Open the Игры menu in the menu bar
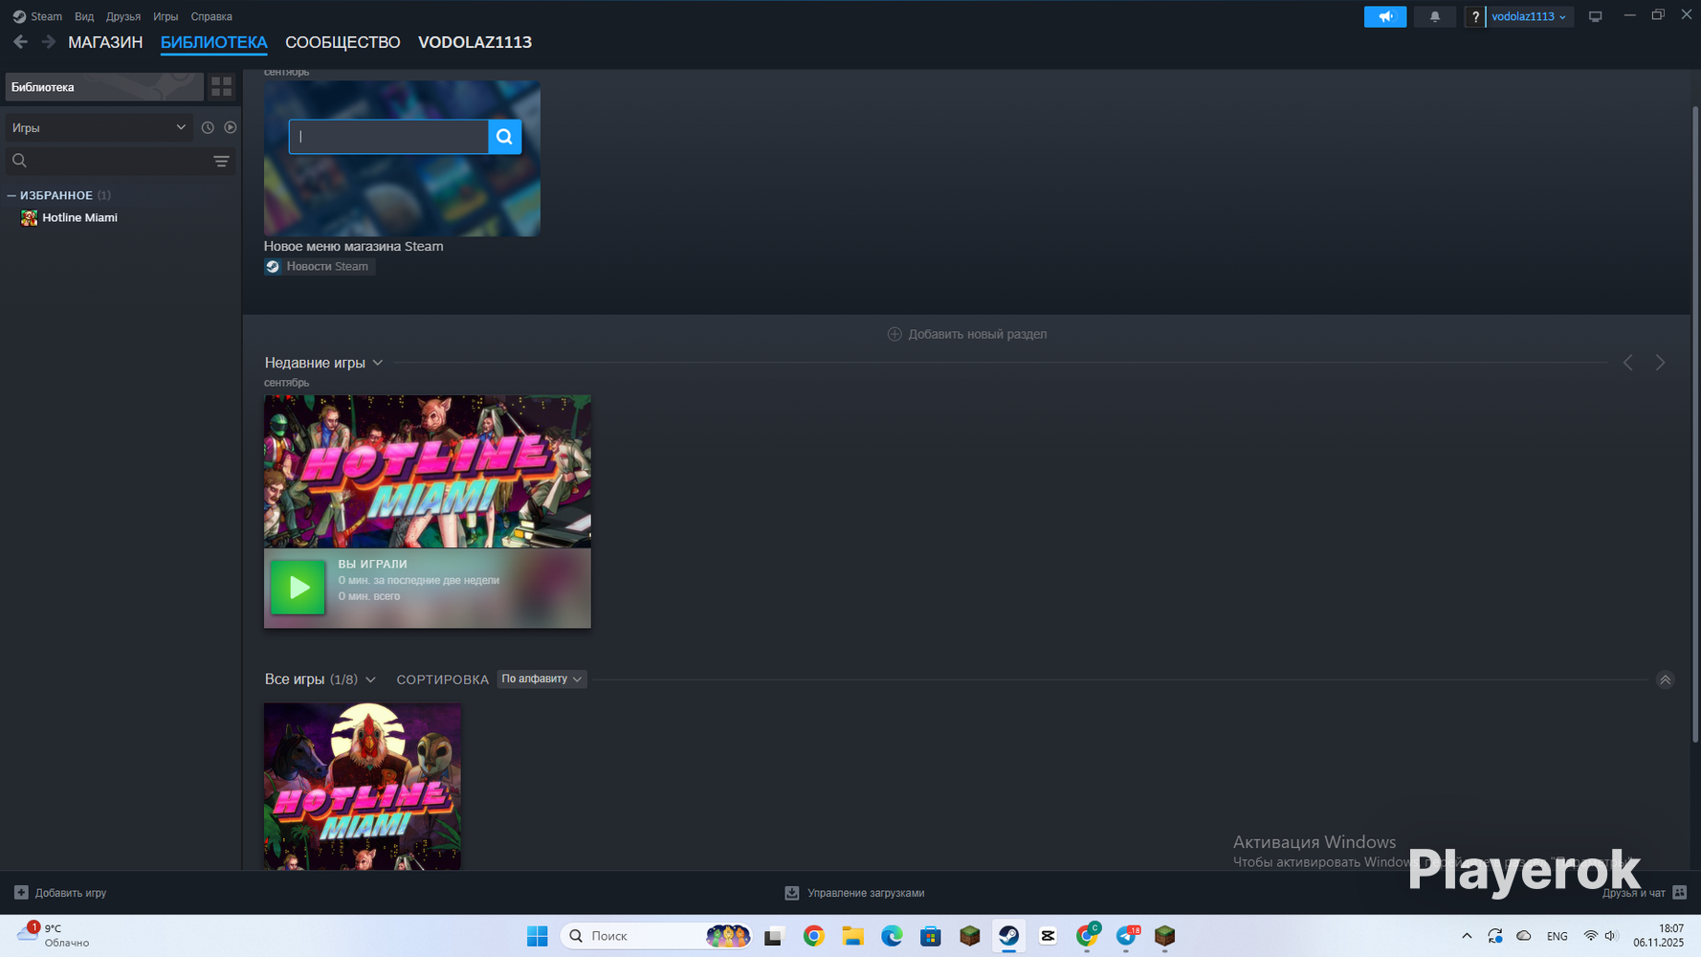The height and width of the screenshot is (957, 1701). coord(166,16)
